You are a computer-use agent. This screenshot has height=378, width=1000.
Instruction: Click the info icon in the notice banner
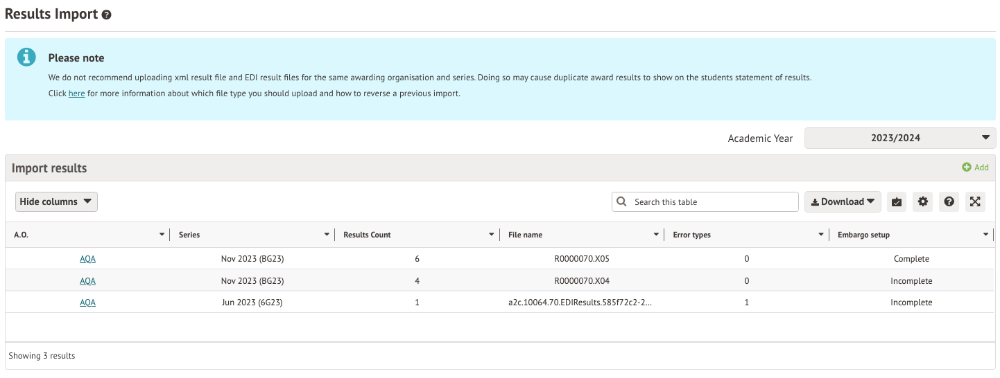click(x=26, y=57)
